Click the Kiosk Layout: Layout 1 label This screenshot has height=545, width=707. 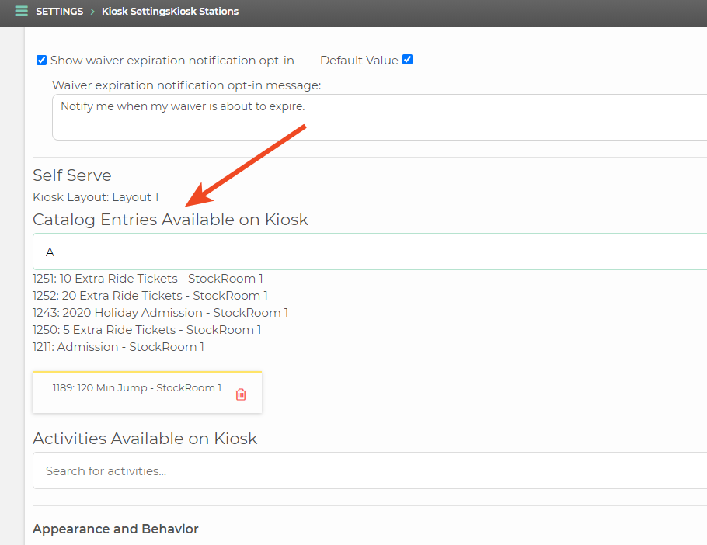click(96, 197)
